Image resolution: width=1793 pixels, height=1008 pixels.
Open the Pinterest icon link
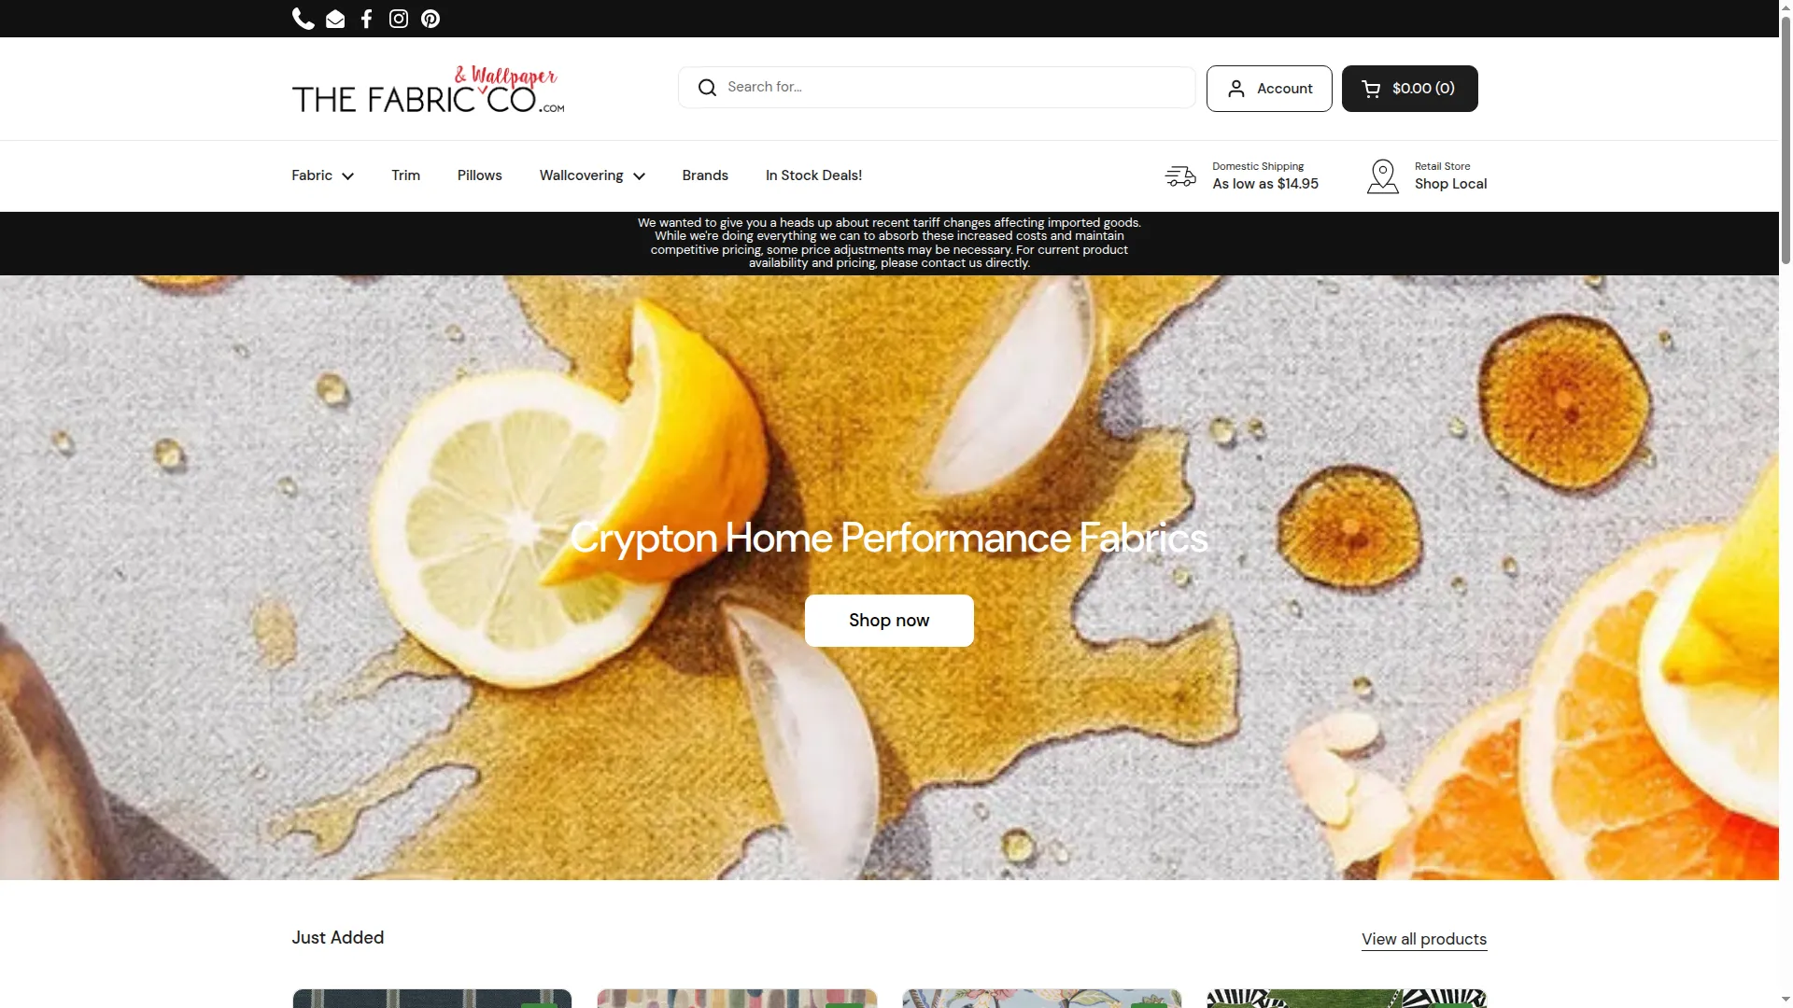(431, 19)
